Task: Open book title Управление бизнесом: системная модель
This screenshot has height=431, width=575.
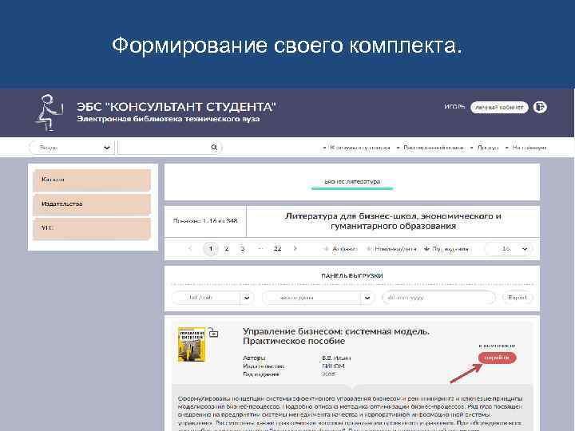Action: (x=336, y=336)
